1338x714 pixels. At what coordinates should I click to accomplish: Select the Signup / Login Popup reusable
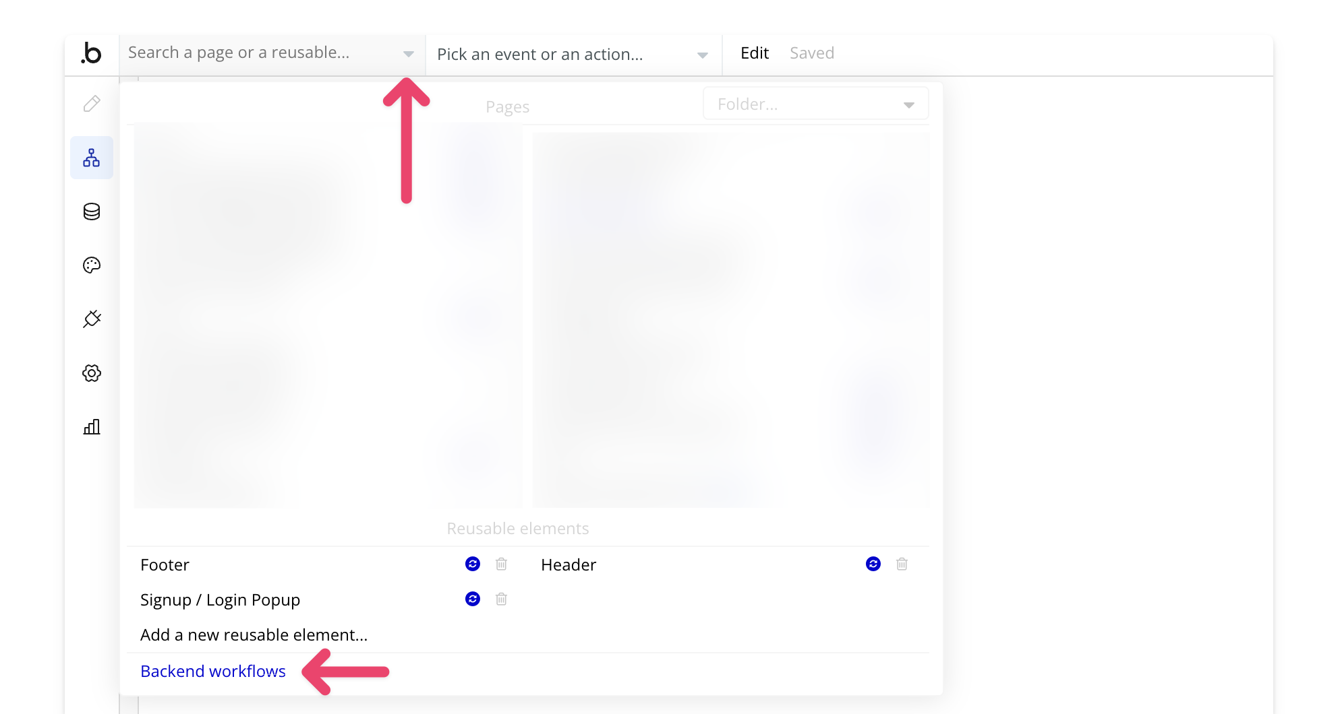pyautogui.click(x=220, y=599)
